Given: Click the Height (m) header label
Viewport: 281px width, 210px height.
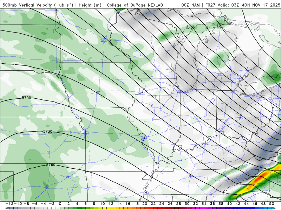Looking at the screenshot, I should [90, 5].
